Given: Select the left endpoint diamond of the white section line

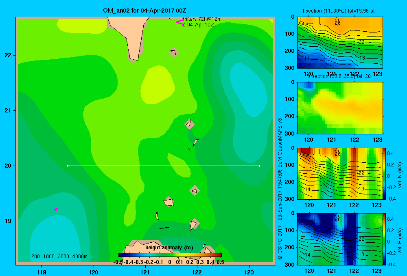Looking at the screenshot, I should point(68,166).
